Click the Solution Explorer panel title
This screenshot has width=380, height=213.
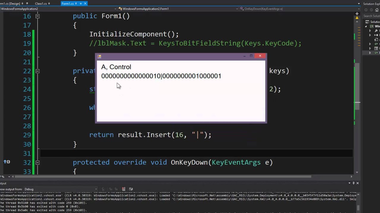click(x=371, y=4)
